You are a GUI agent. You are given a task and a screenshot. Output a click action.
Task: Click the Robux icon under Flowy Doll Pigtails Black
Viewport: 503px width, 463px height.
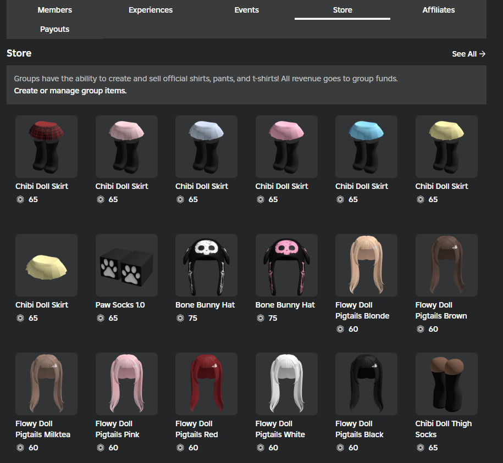click(x=340, y=448)
